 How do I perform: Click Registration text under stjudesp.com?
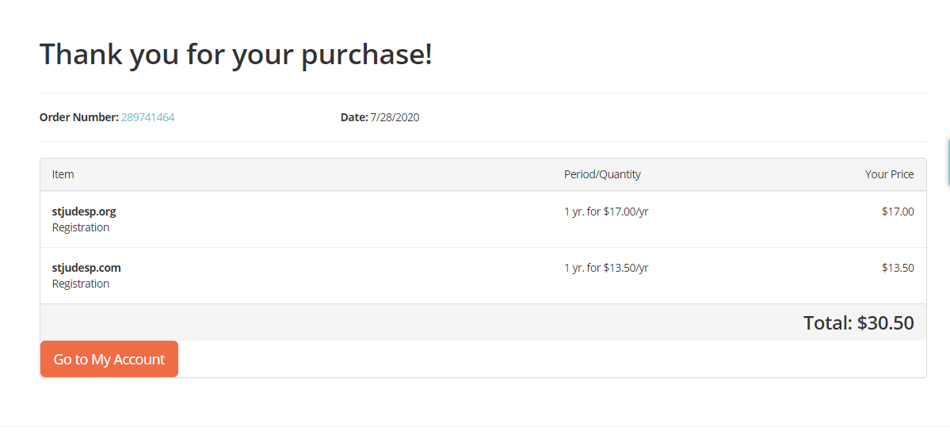[81, 284]
